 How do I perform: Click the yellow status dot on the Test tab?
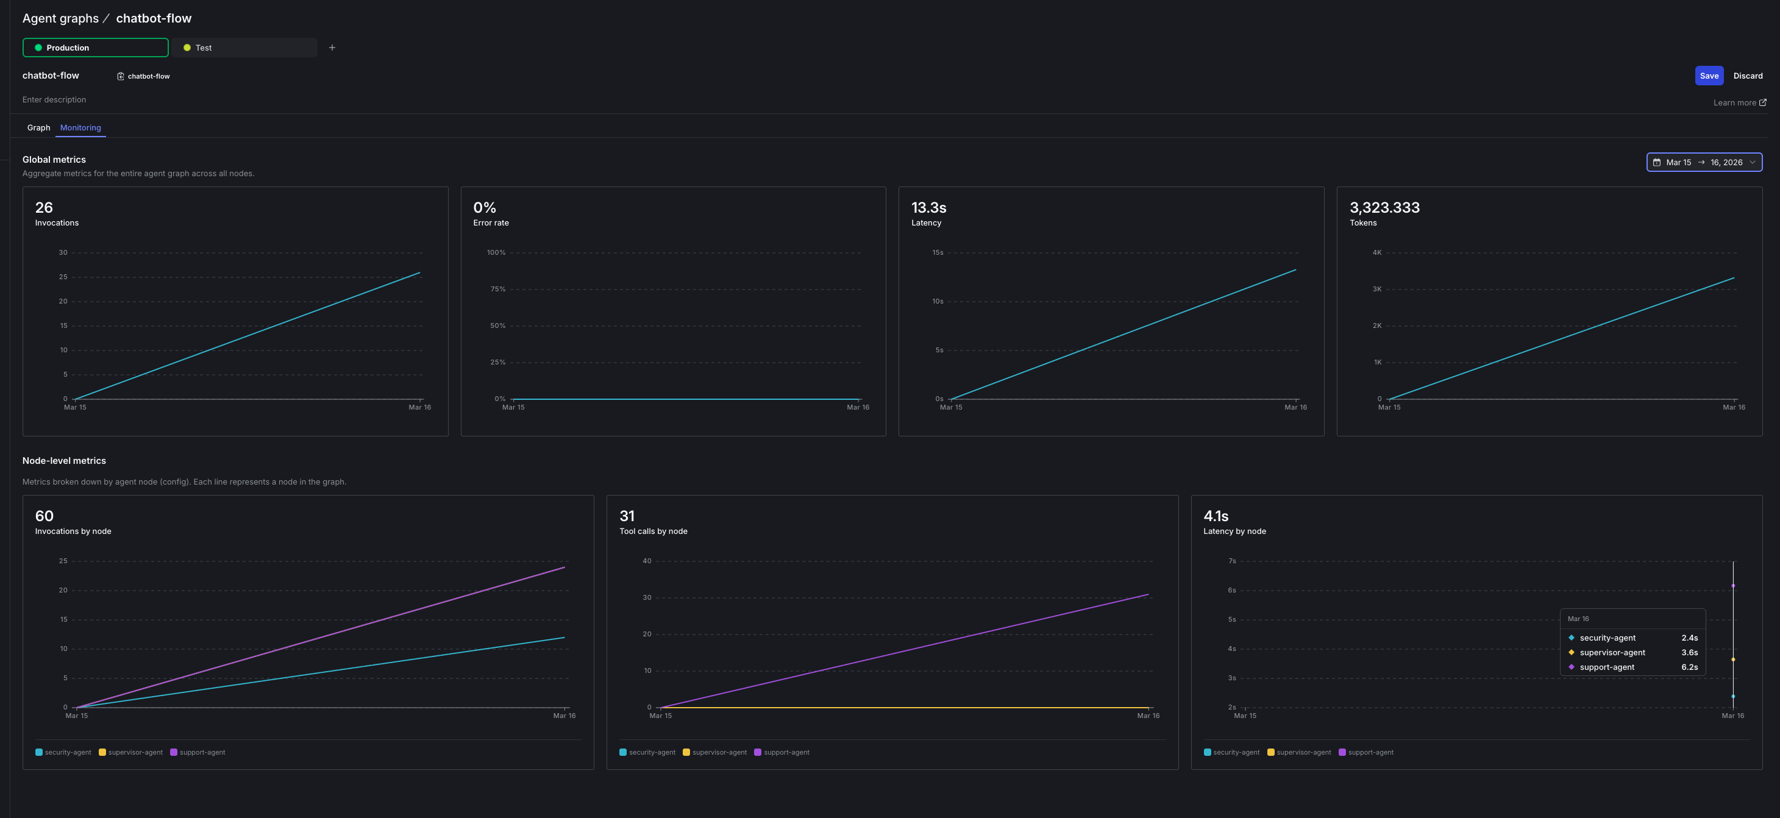click(x=187, y=47)
